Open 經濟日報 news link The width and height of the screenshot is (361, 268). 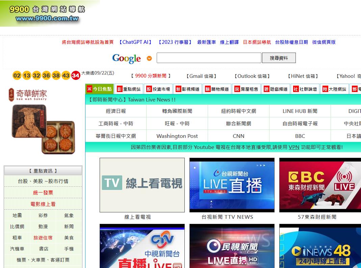coord(116,111)
